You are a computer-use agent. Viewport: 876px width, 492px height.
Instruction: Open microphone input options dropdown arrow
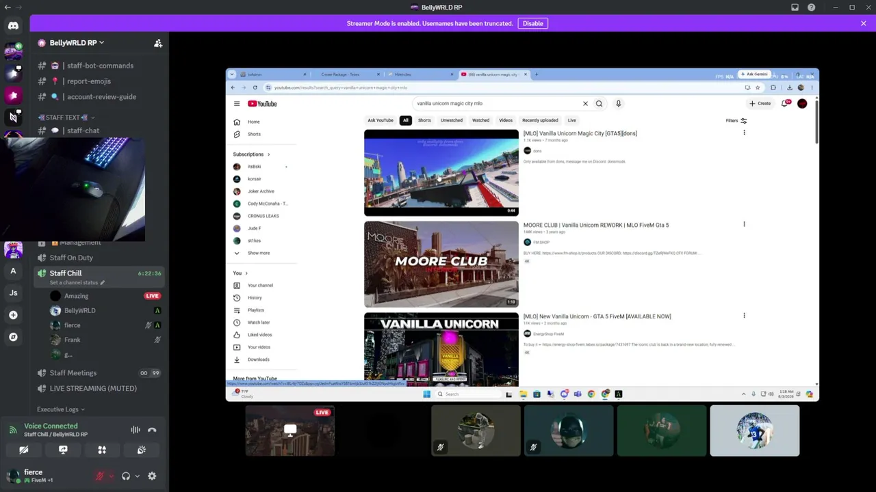(111, 476)
